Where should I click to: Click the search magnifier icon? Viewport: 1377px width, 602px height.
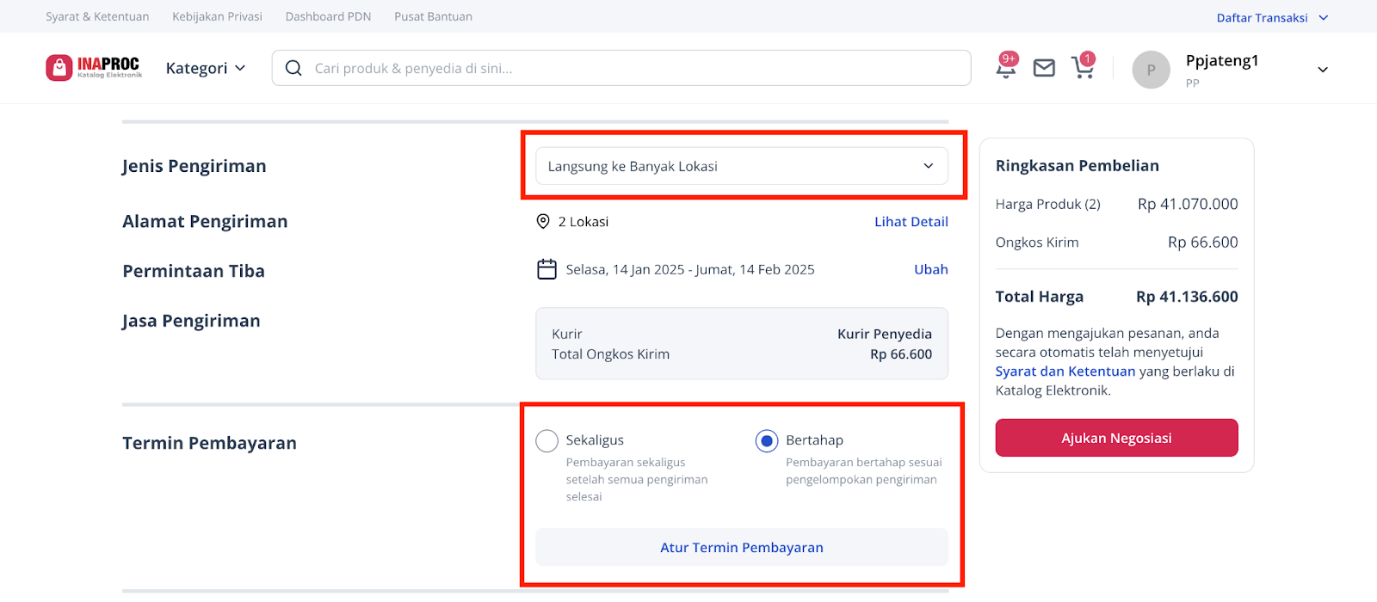293,68
